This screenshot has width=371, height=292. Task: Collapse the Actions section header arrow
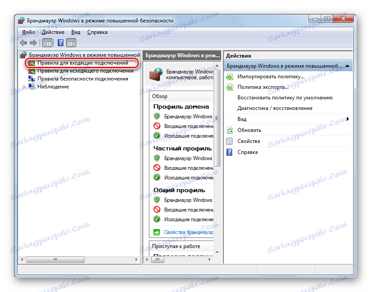point(347,66)
